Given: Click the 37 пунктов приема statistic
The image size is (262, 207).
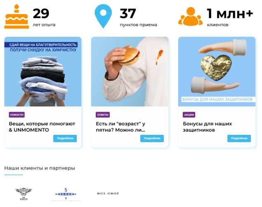Looking at the screenshot, I should pos(138,18).
